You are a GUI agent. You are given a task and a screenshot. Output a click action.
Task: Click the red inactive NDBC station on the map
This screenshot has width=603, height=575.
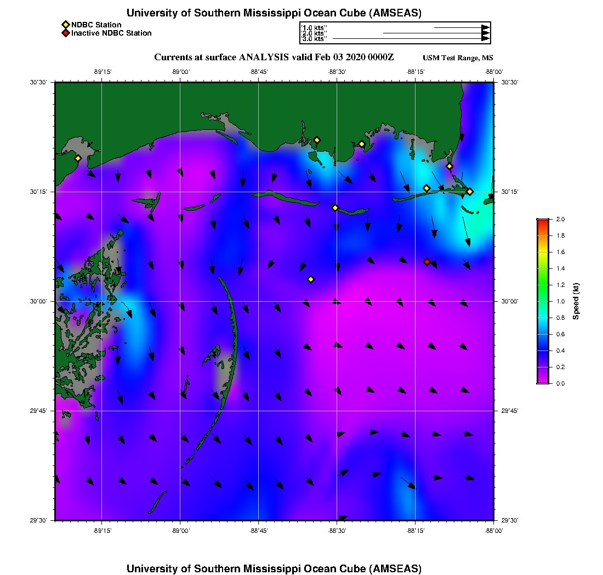427,262
